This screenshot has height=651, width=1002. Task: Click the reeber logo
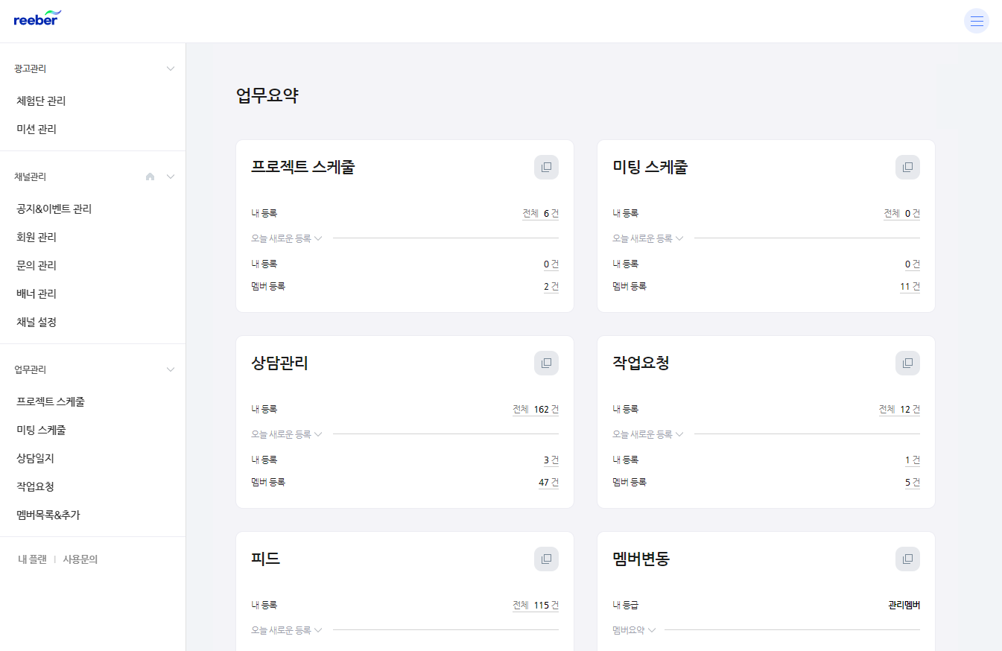37,19
